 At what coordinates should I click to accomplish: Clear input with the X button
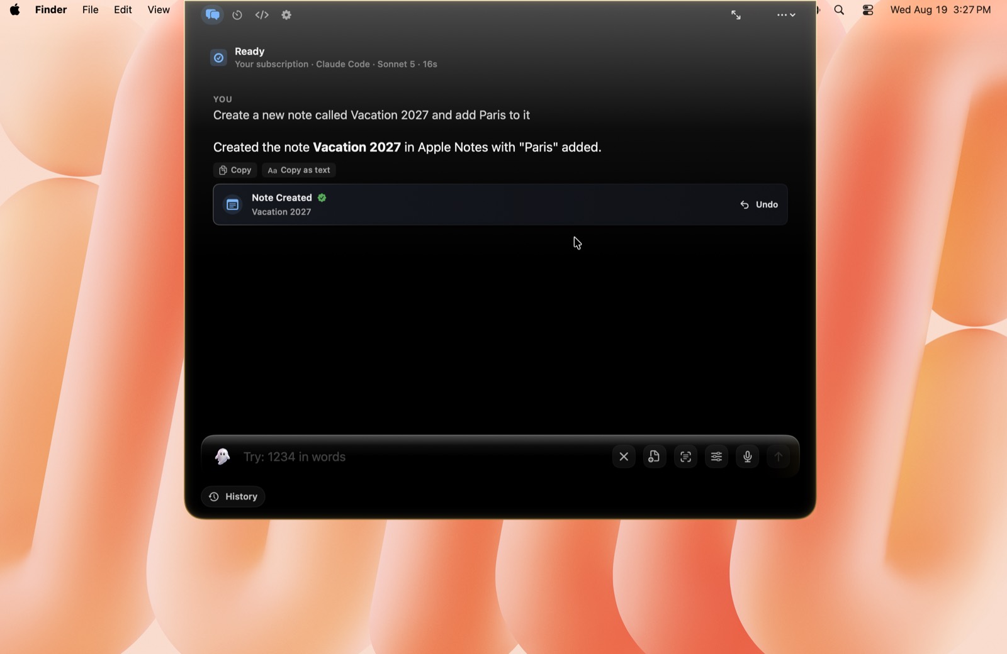tap(624, 457)
